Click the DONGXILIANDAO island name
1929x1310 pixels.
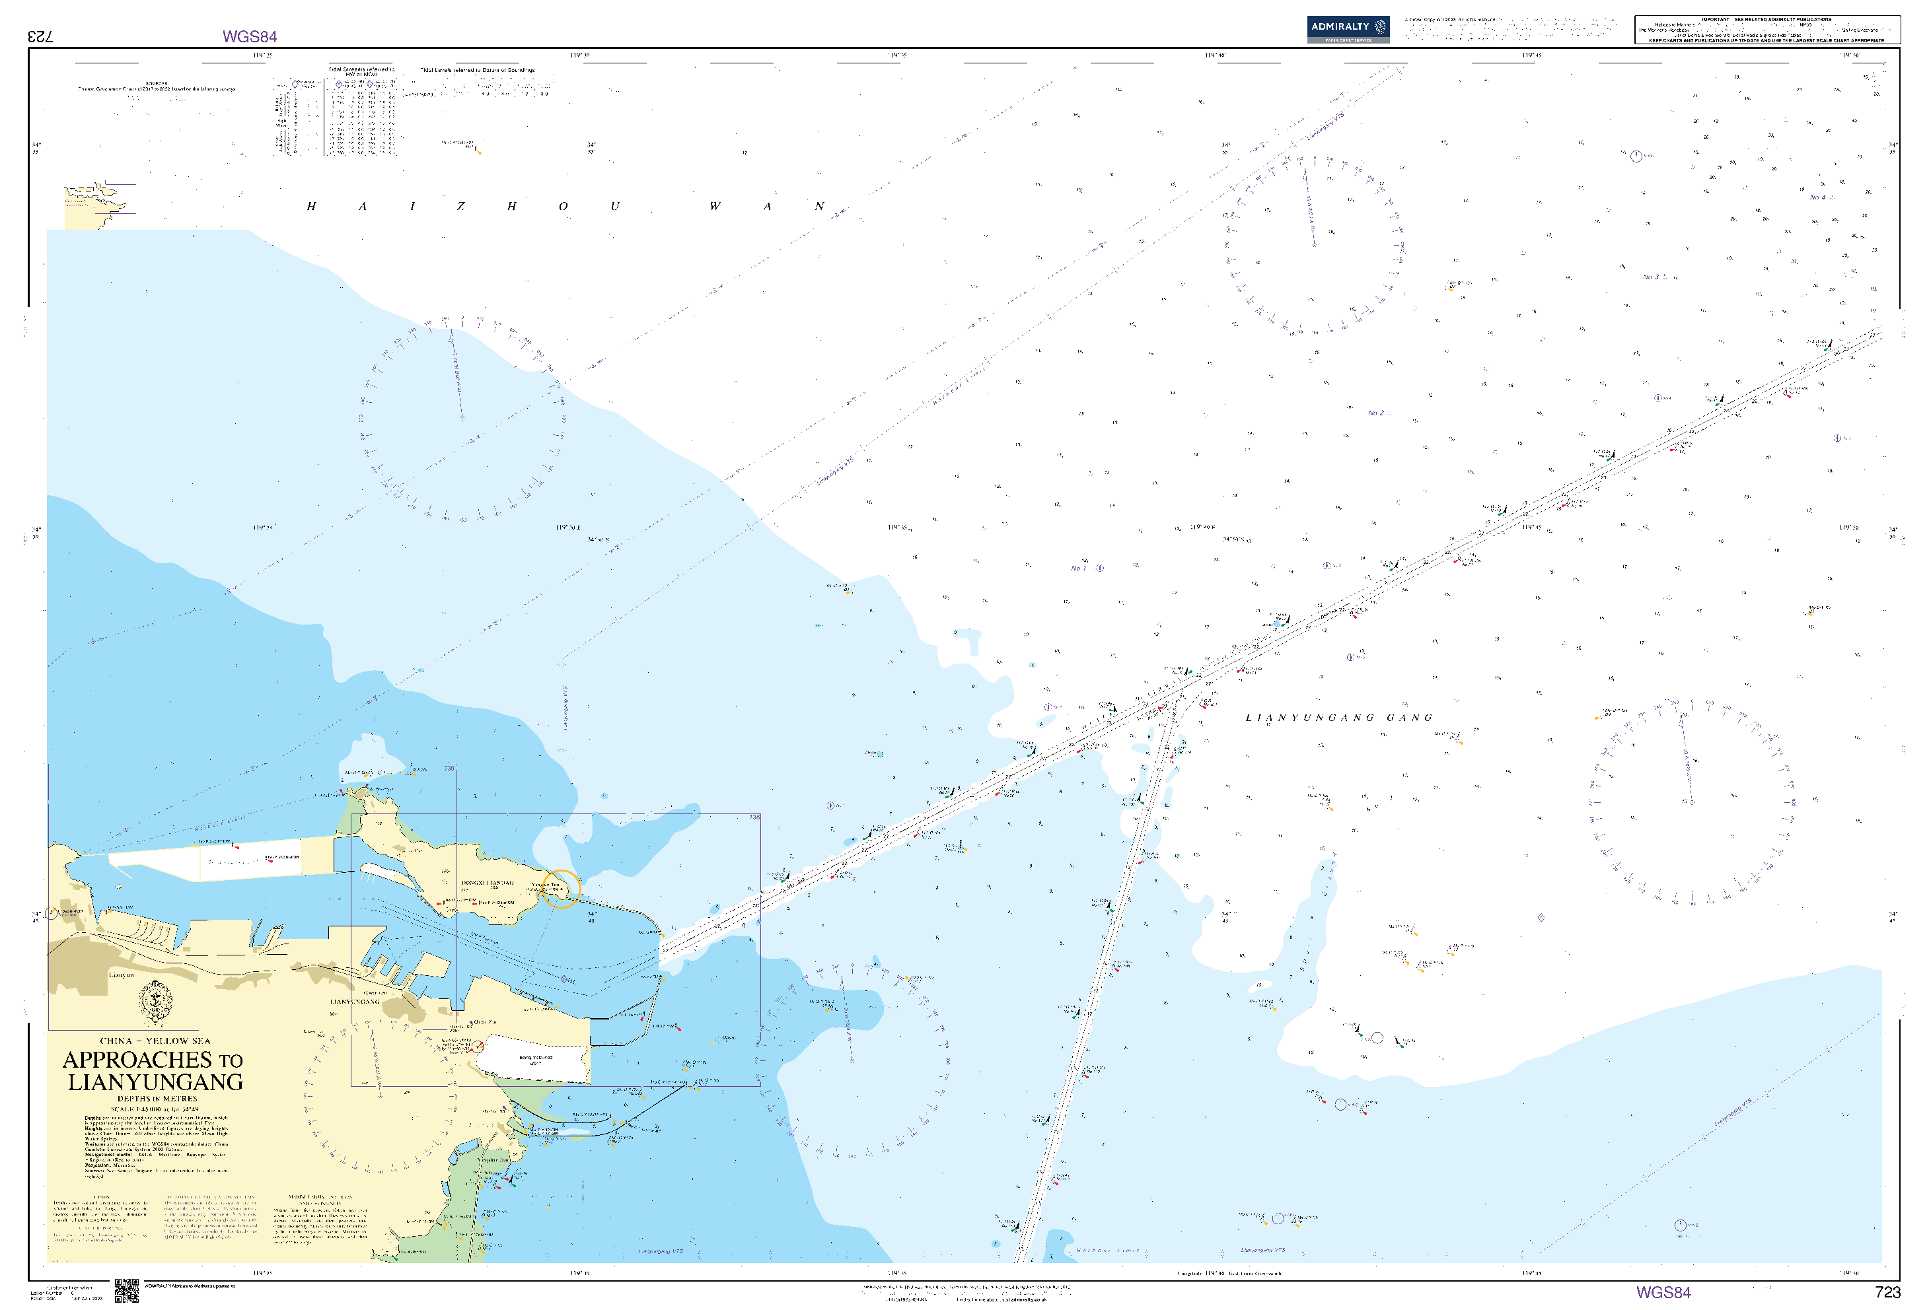[x=488, y=883]
